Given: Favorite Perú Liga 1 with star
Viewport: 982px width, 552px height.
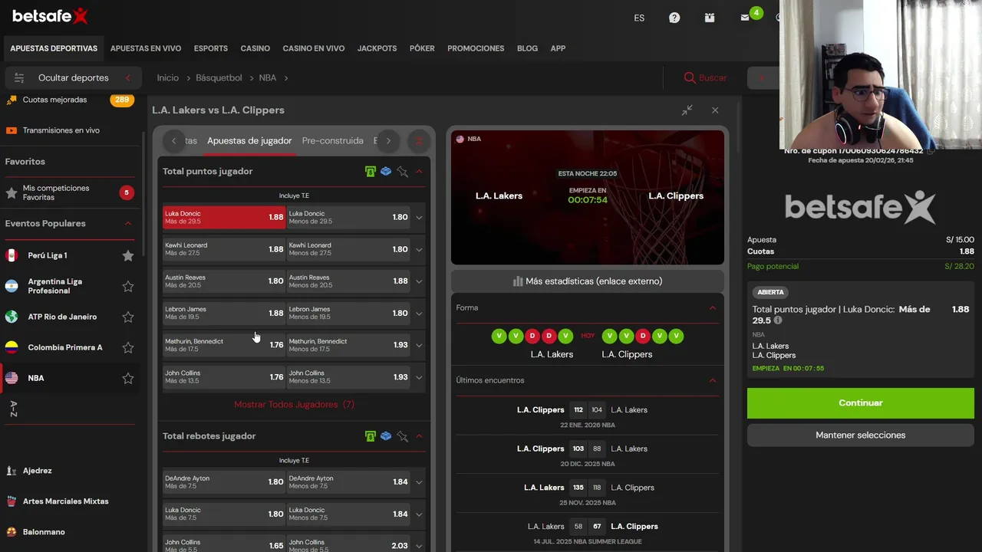Looking at the screenshot, I should click(128, 255).
